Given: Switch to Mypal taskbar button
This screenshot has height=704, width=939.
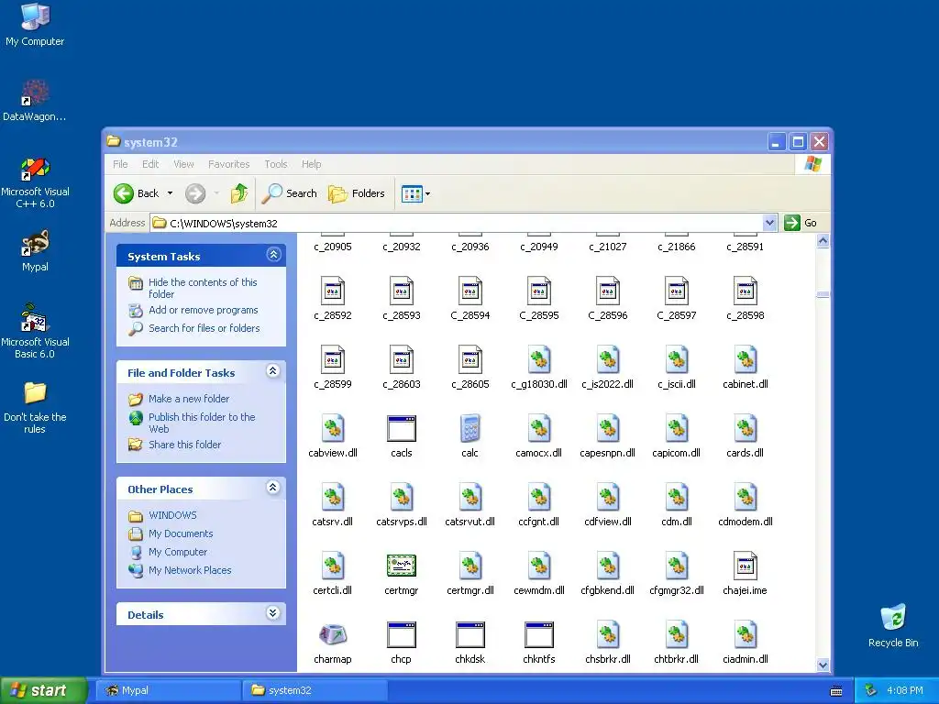Looking at the screenshot, I should [169, 690].
